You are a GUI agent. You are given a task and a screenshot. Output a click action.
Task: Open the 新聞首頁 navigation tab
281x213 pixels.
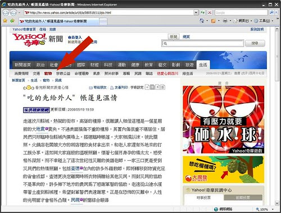23,65
